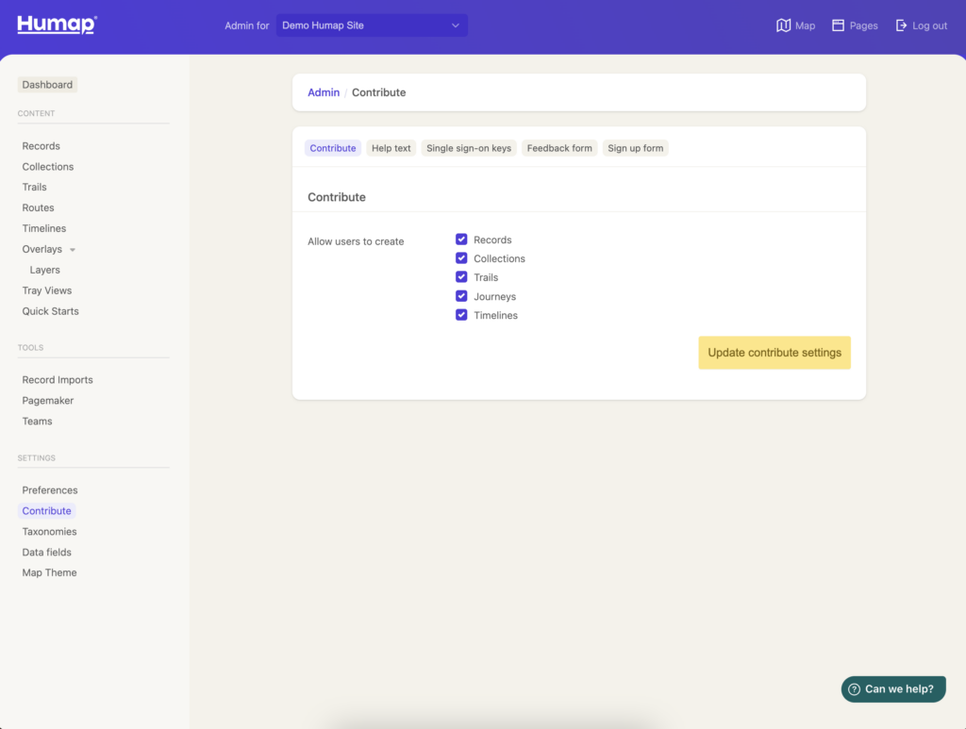The width and height of the screenshot is (966, 729).
Task: Uncheck the Journeys checkbox
Action: click(460, 295)
